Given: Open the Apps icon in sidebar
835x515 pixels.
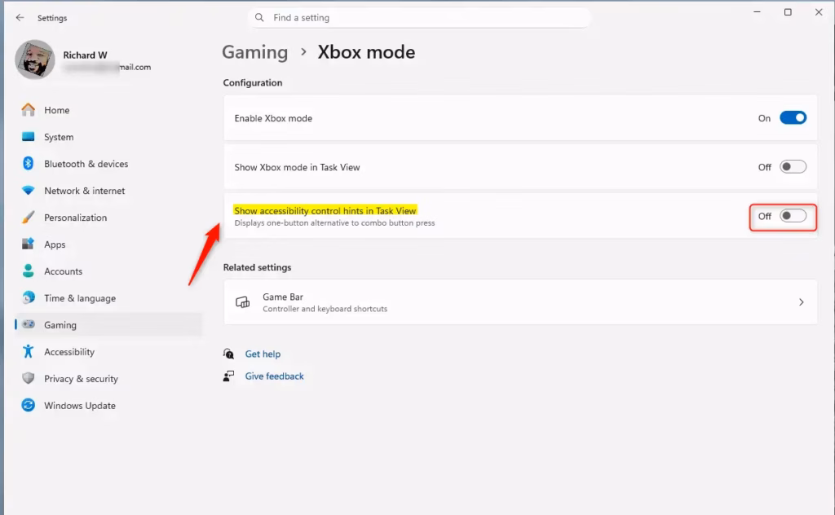Looking at the screenshot, I should [29, 244].
